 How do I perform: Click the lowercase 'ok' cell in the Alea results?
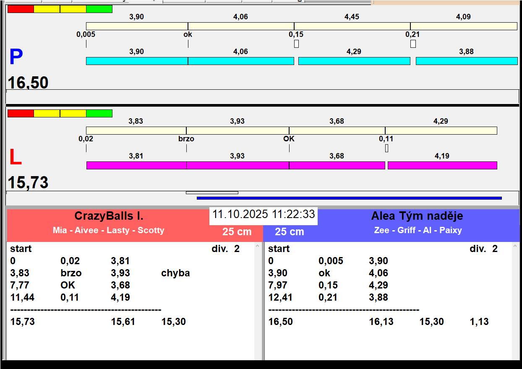[324, 273]
